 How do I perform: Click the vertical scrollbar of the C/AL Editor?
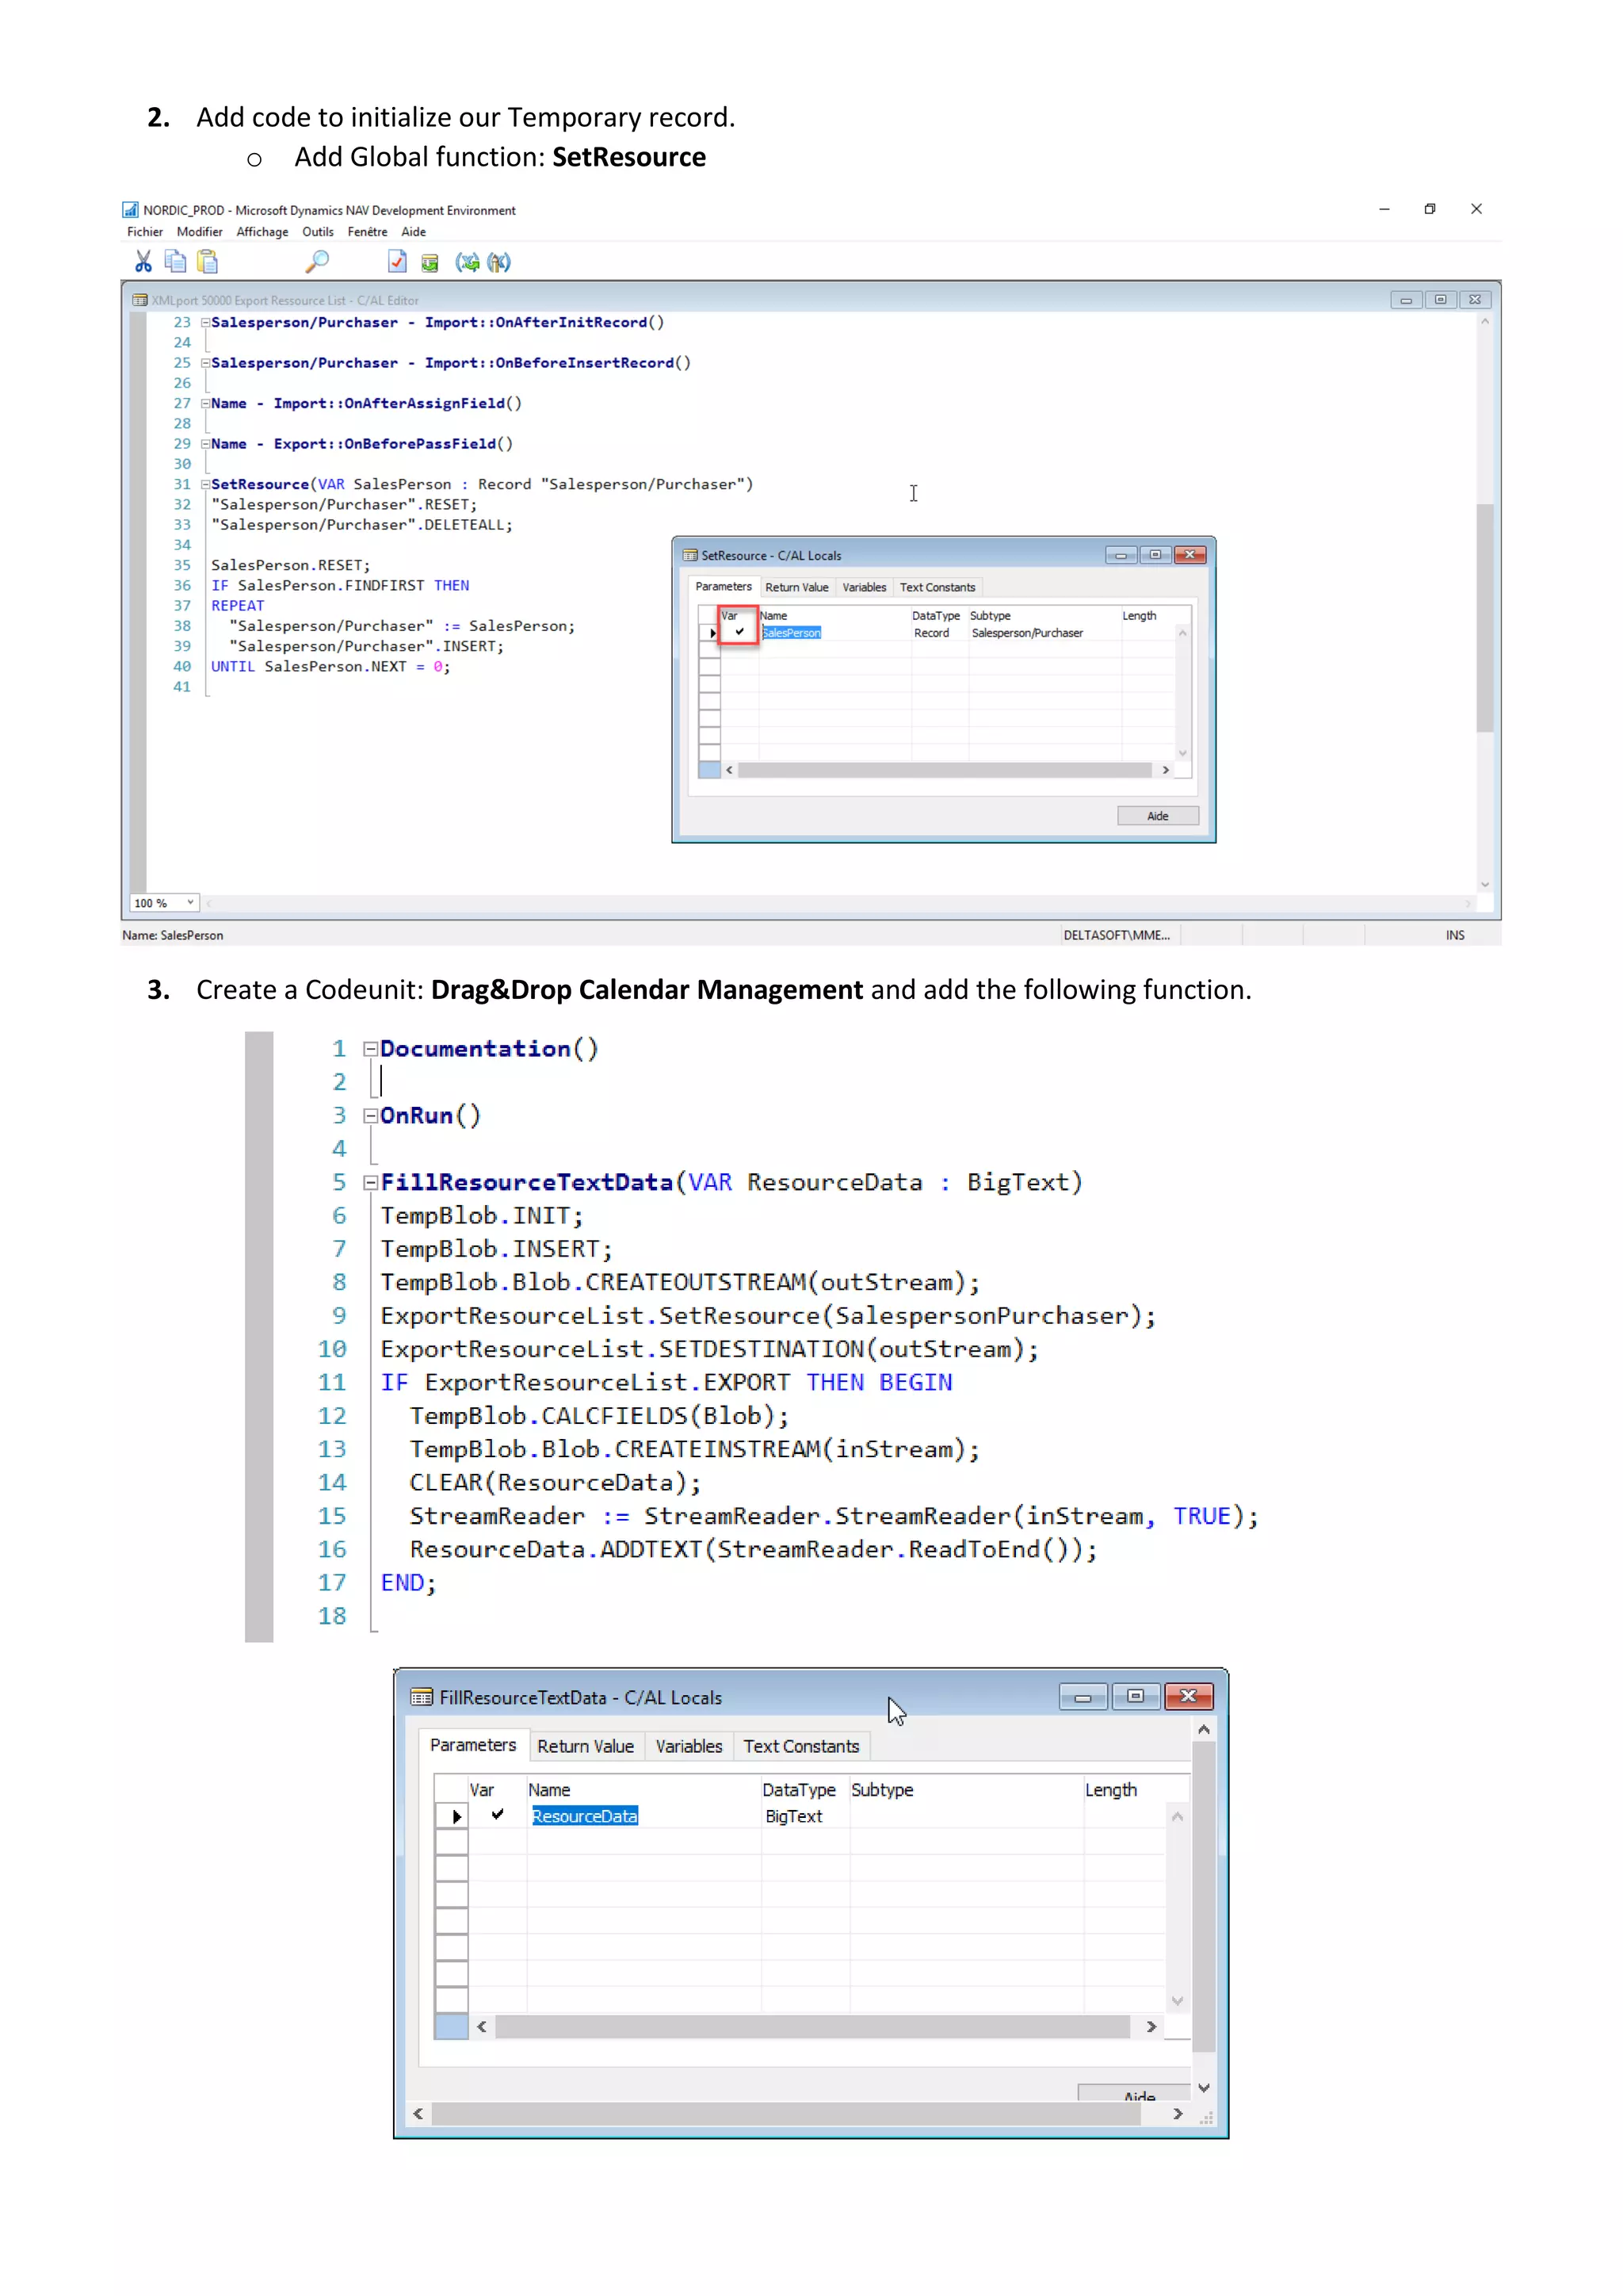pyautogui.click(x=1485, y=617)
